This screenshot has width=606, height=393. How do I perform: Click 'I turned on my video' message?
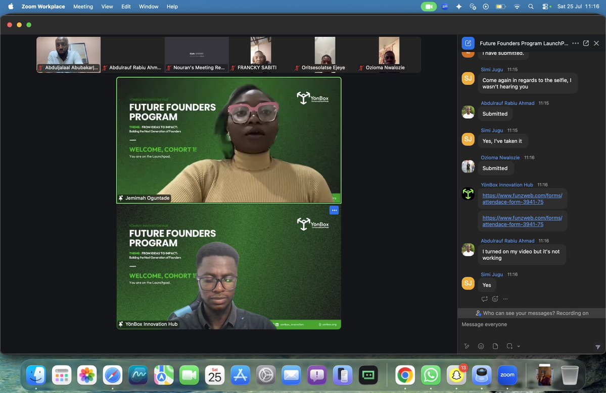click(x=521, y=255)
